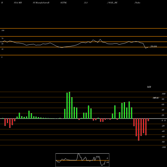
Task: Click the tallest green MR histogram bar
Action: click(69, 105)
